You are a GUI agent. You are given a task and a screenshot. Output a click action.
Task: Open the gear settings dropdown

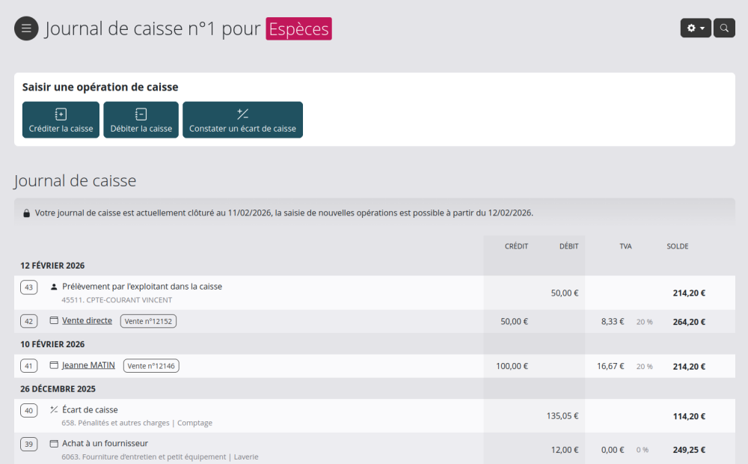click(x=695, y=28)
